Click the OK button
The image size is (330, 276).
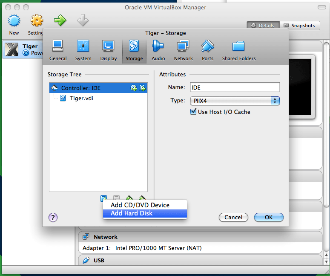[269, 217]
